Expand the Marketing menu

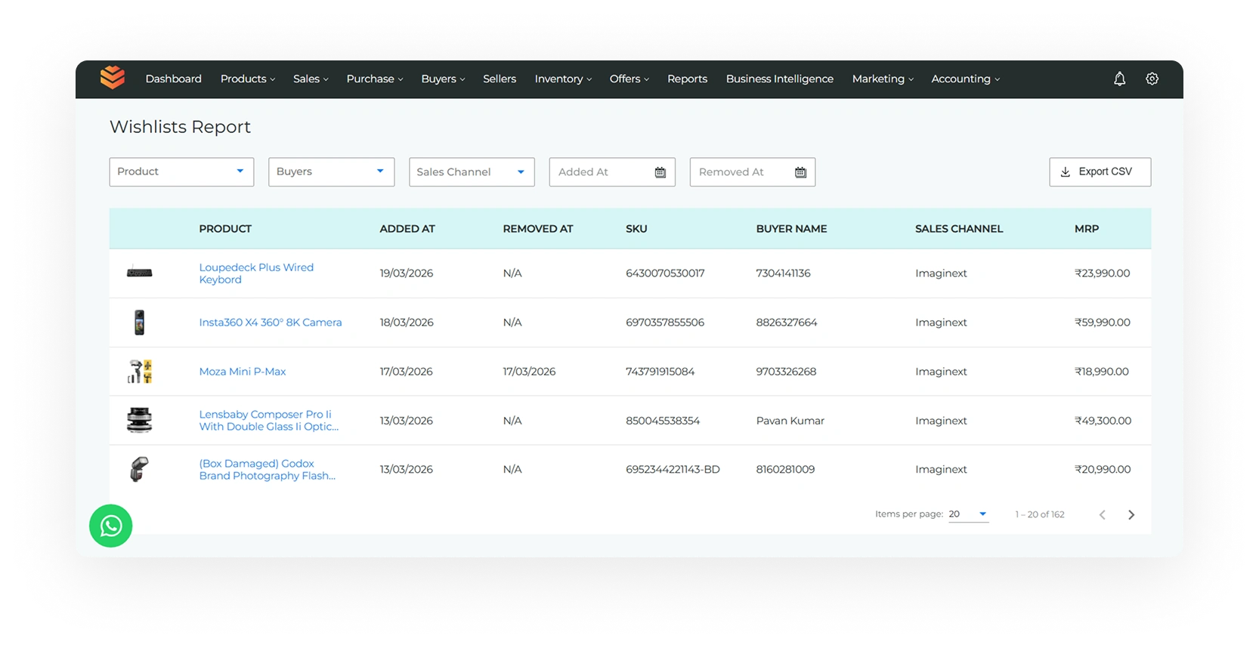tap(883, 79)
